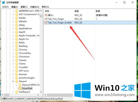
Task: Select the (默认) value name
Action: [x=50, y=15]
